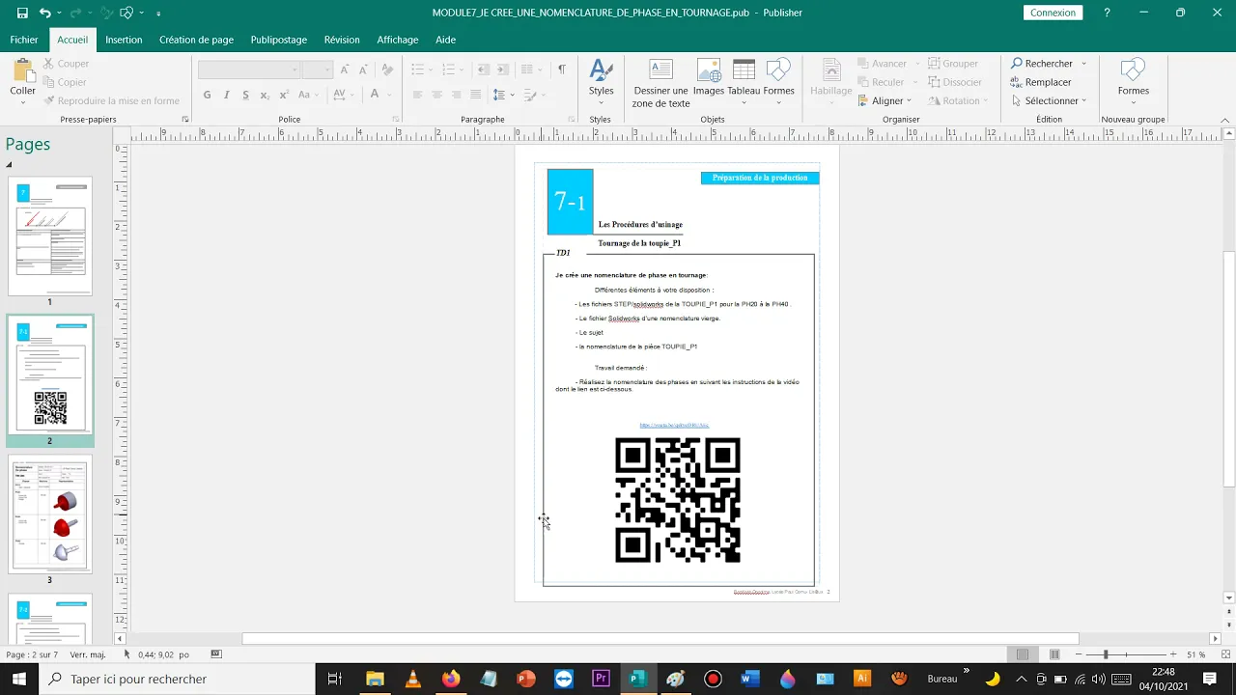Viewport: 1236px width, 695px height.
Task: Open the Paragraphe dialog launcher
Action: click(573, 120)
